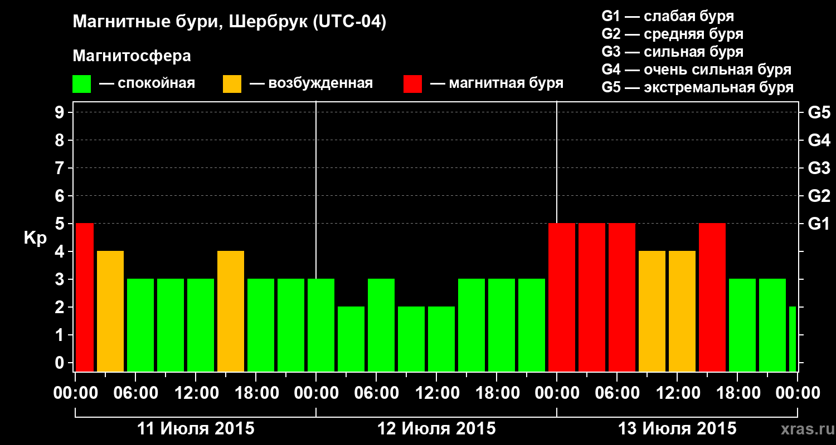
Task: Click the green Kp 2 bar at 12:00 on 12 Июля
Action: coord(441,339)
